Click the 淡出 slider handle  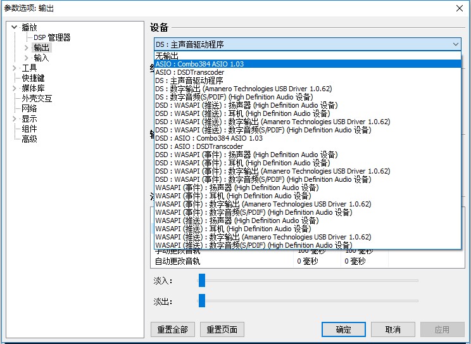pos(202,301)
